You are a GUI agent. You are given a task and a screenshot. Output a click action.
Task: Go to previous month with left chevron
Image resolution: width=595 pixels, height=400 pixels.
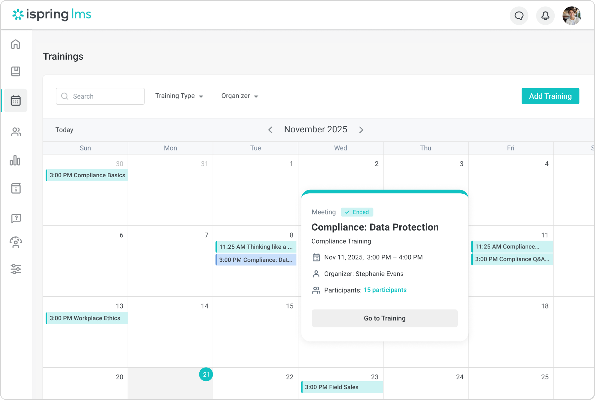pyautogui.click(x=270, y=130)
